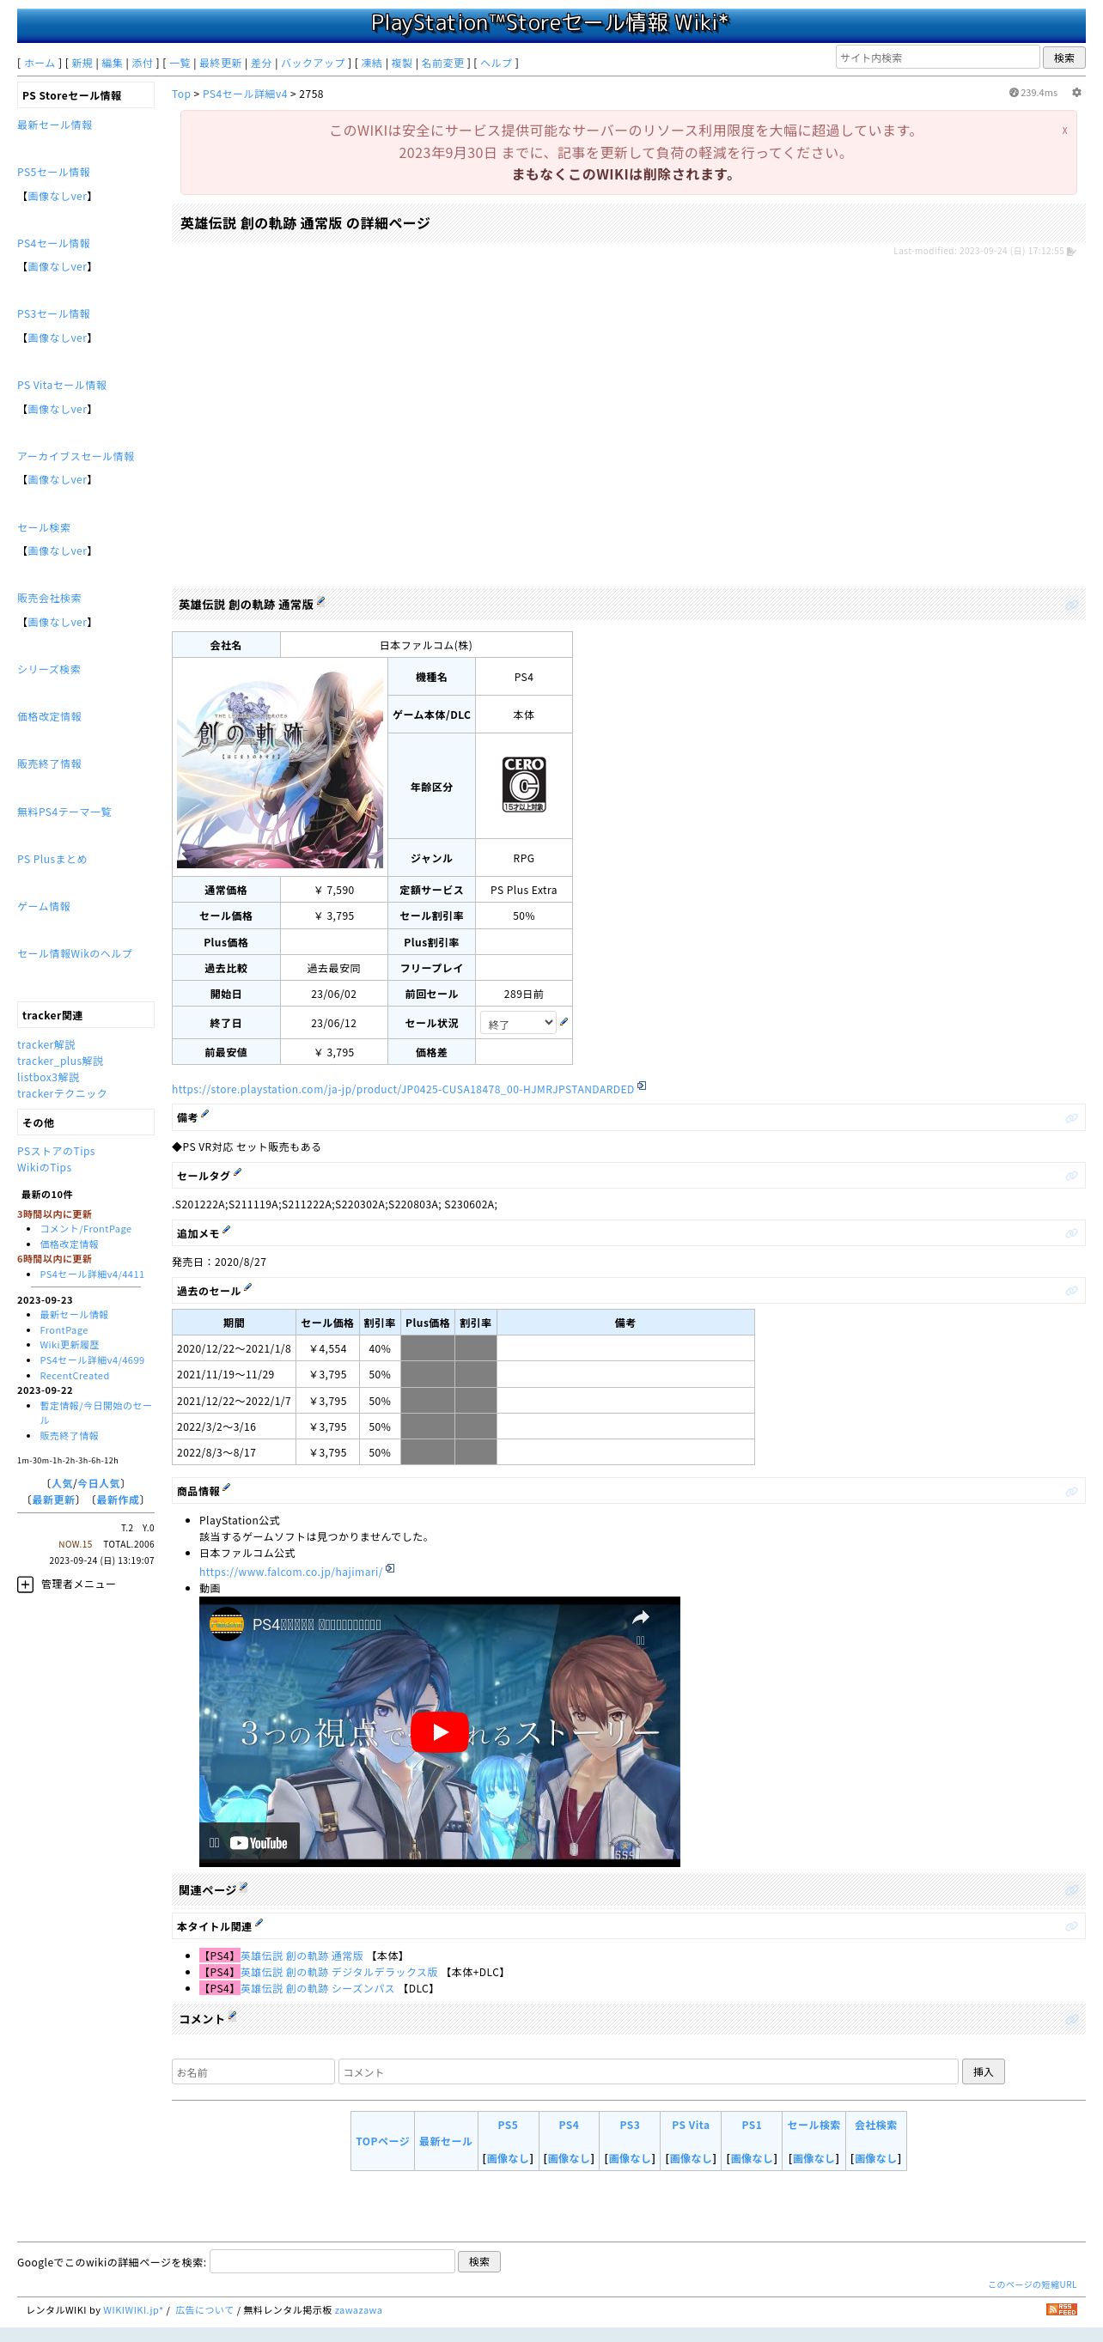1103x2342 pixels.
Task: Click the edit pencil next to 備考 heading
Action: click(204, 1114)
